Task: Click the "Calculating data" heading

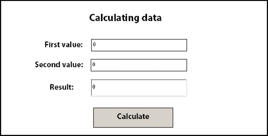Action: (x=125, y=18)
